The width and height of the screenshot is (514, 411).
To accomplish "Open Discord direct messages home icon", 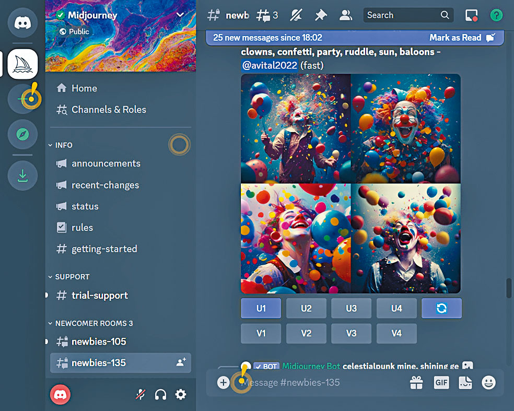I will [22, 22].
